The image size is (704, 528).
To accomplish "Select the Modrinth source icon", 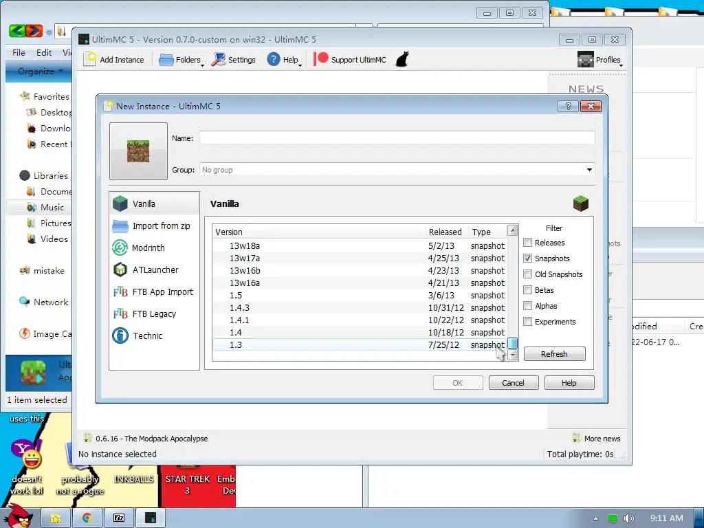I will [120, 247].
